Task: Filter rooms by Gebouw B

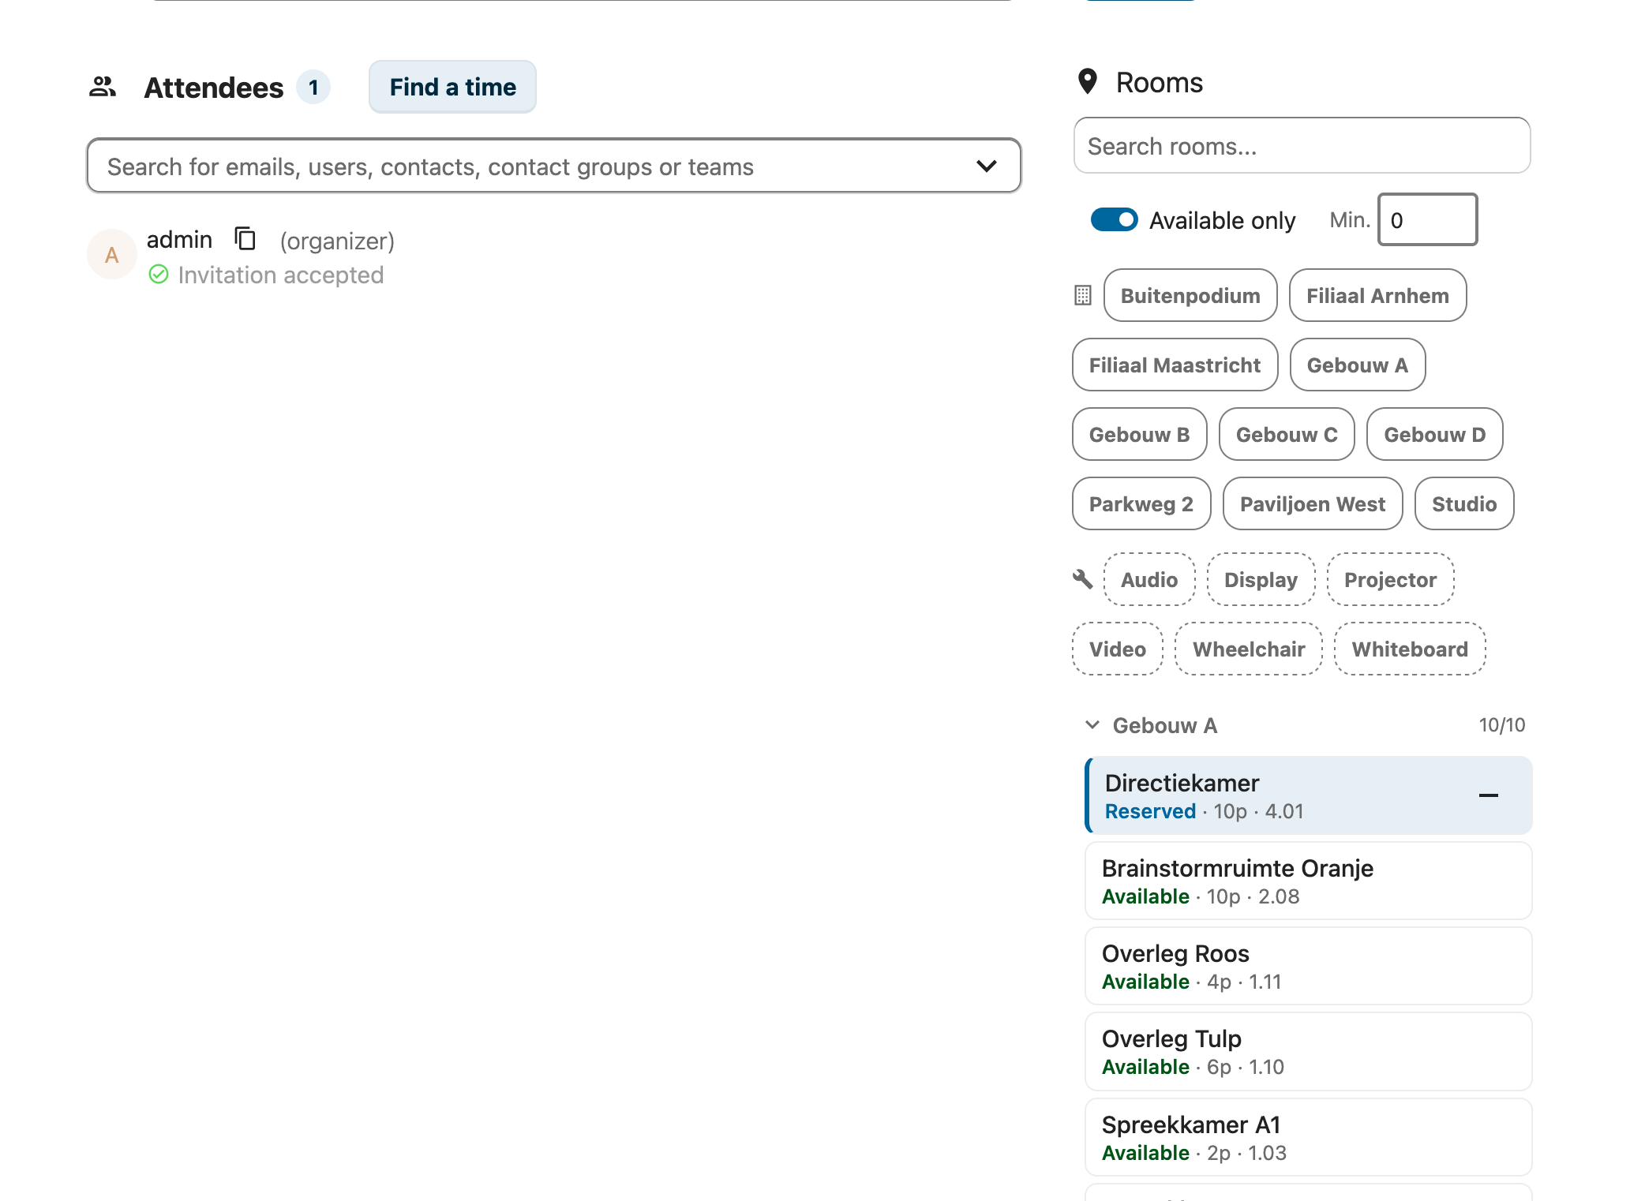Action: [x=1138, y=435]
